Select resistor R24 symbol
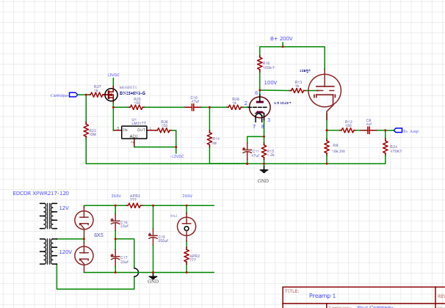Image resolution: width=445 pixels, height=308 pixels. coord(385,147)
